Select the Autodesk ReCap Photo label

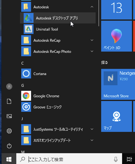[52, 52]
